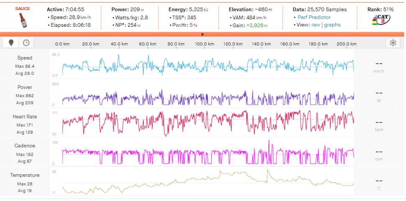Screen dimensions: 406x201
Task: Open the graphs view link
Action: tap(332, 25)
